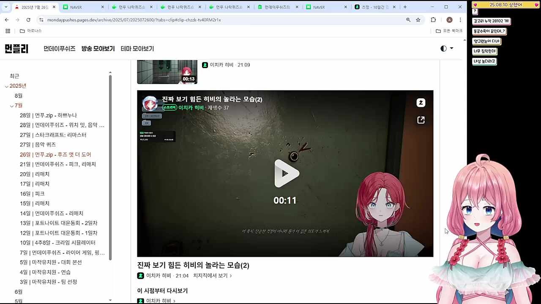Open 4일 | 마작유치원 - 연습

point(45,272)
